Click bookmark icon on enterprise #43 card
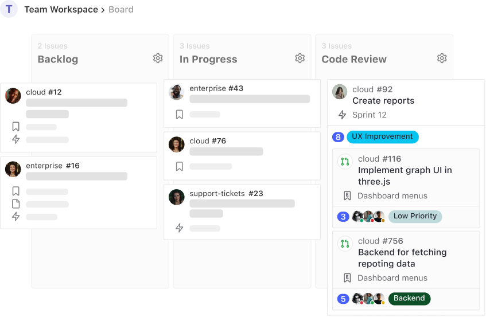This screenshot has height=317, width=486. [x=179, y=115]
